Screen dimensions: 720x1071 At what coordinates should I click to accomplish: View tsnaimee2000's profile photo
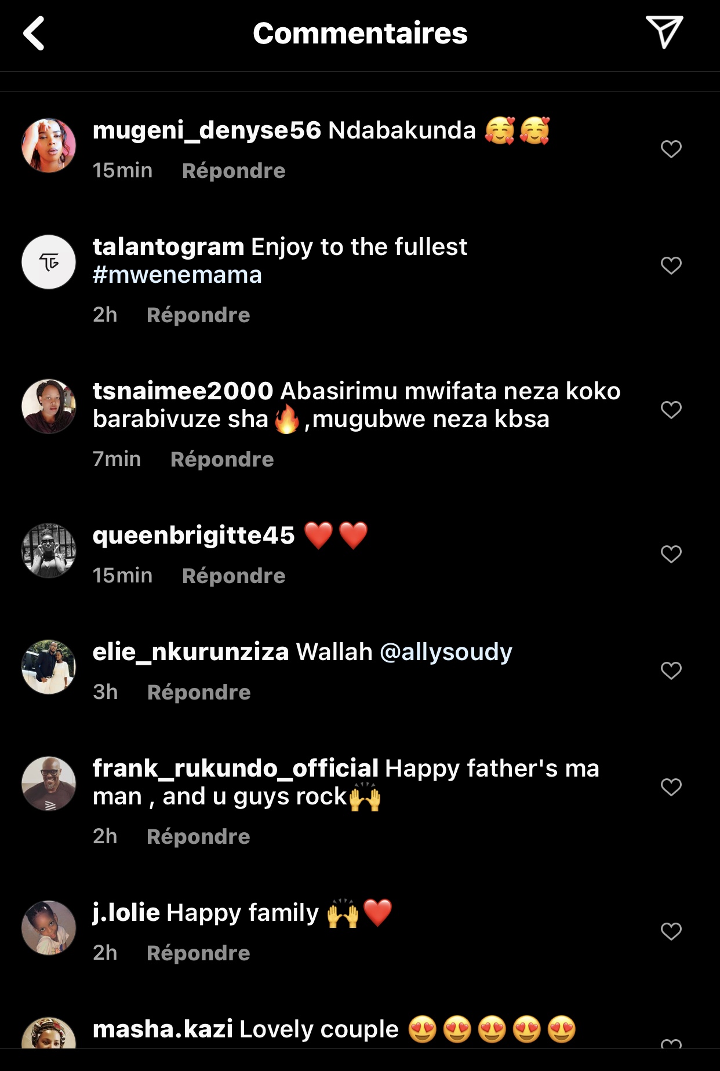49,406
